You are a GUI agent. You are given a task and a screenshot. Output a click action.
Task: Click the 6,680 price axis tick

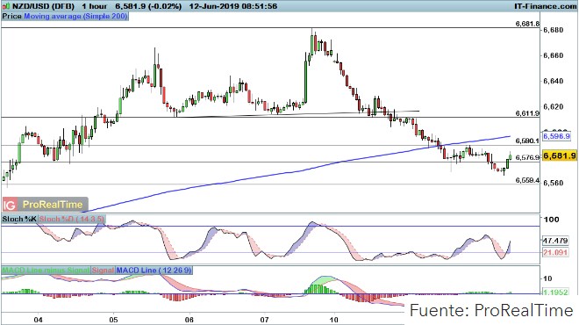[x=554, y=30]
